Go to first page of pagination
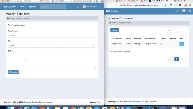This screenshot has height=109, width=193. tap(168, 59)
